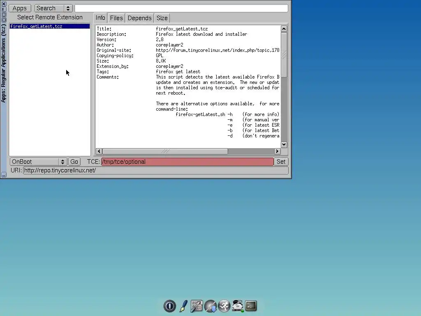Click the info pane scroll-left arrow
This screenshot has width=421, height=316.
99,151
